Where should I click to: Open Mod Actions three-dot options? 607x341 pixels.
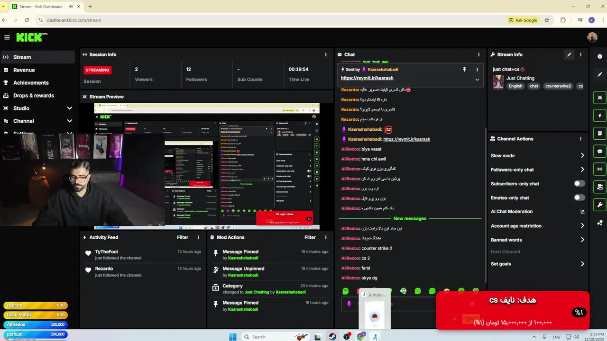pyautogui.click(x=325, y=237)
